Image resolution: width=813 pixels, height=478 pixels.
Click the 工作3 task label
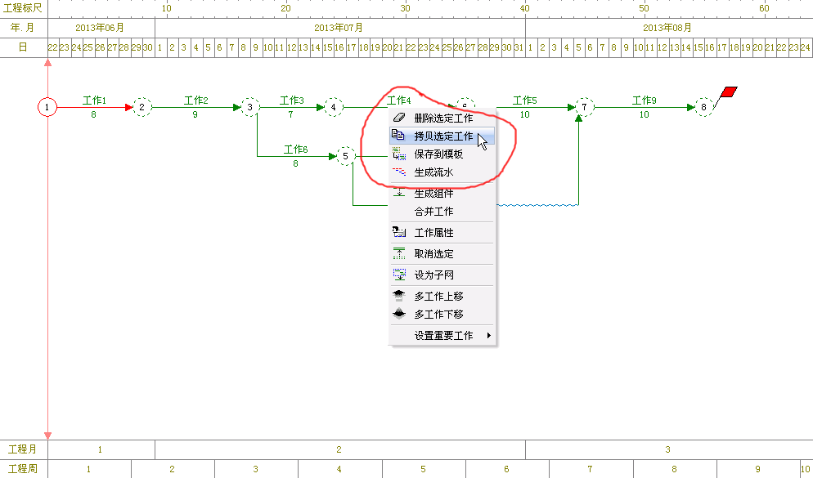tap(292, 100)
